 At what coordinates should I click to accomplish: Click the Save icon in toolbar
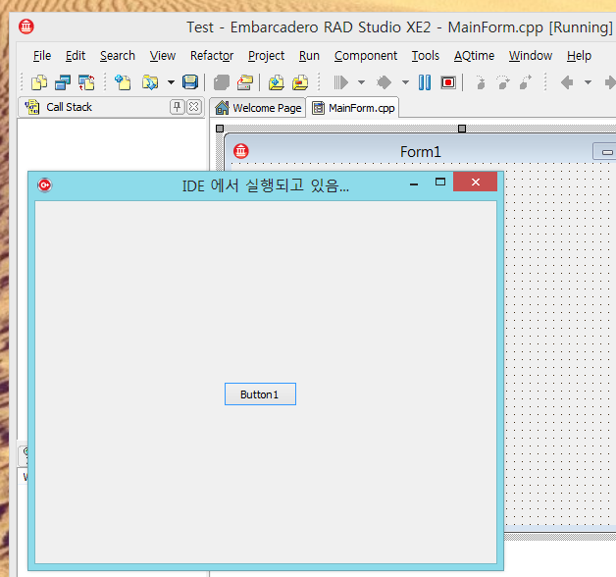tap(190, 82)
